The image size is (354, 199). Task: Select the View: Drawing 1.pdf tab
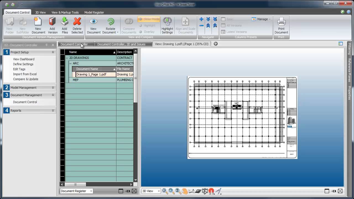pyautogui.click(x=182, y=44)
